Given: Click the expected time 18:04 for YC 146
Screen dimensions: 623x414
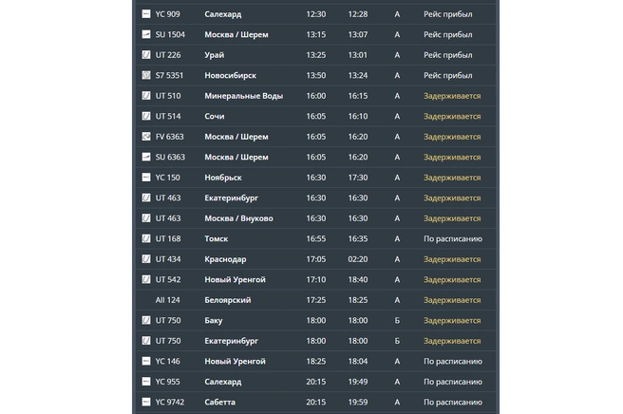Looking at the screenshot, I should click(x=358, y=361).
